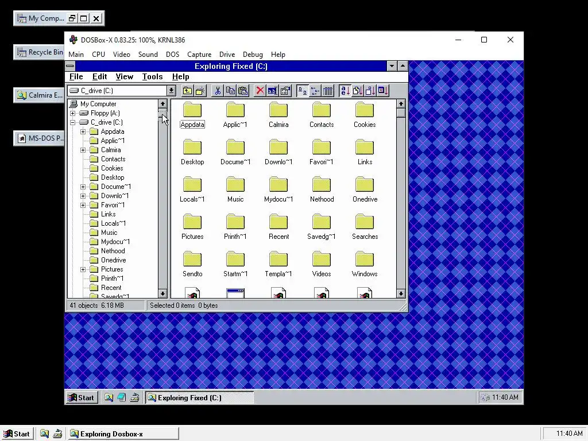Expand the Floppy (A:) tree node

73,113
